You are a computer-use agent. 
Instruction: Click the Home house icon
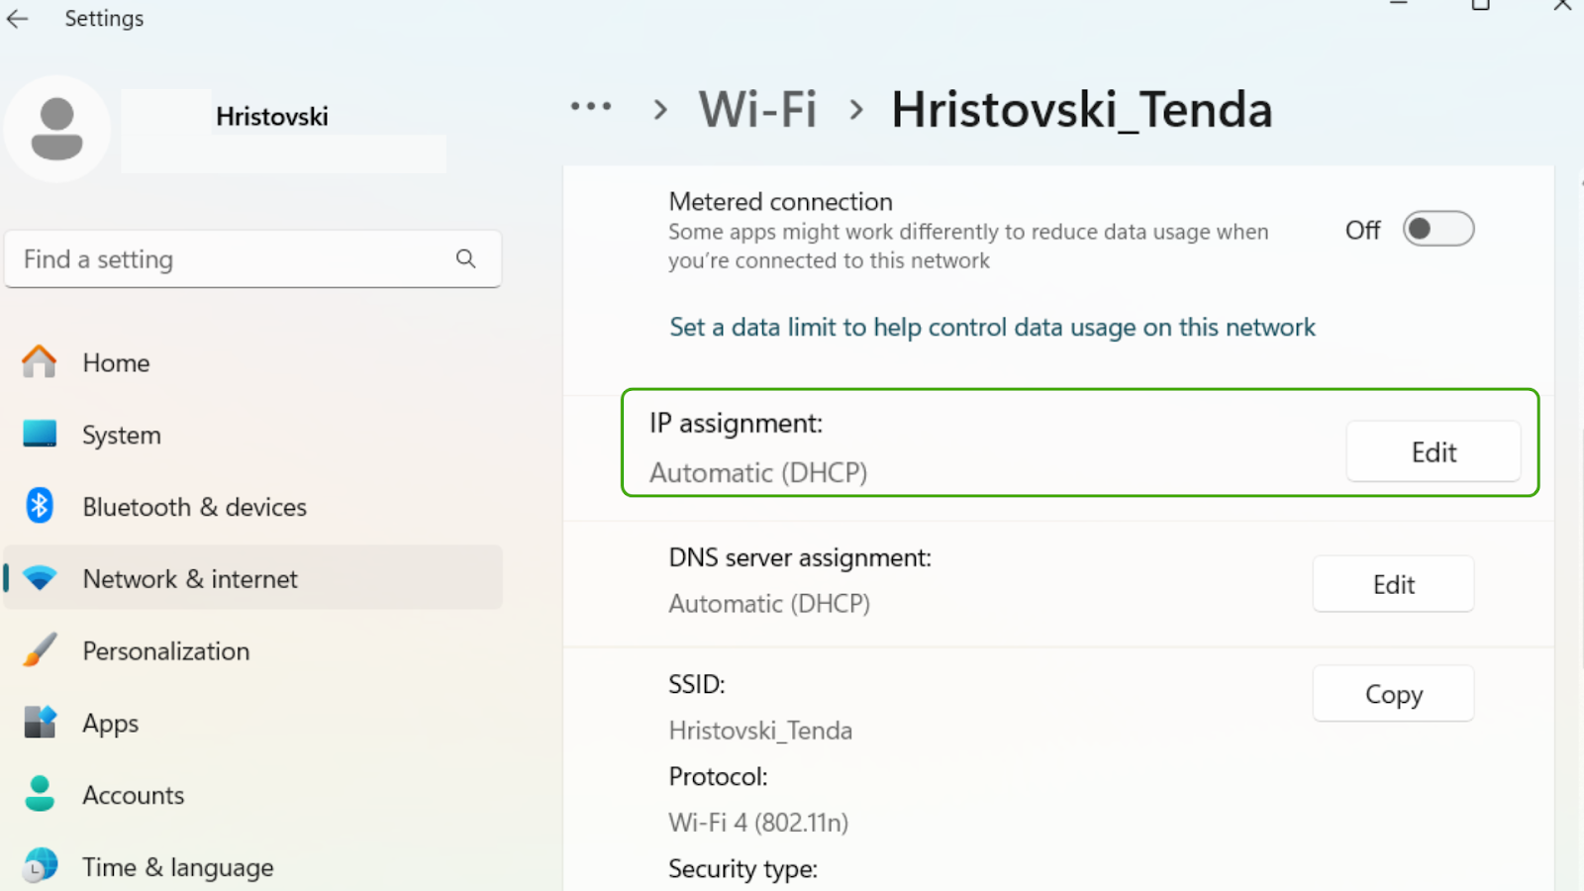click(x=40, y=362)
